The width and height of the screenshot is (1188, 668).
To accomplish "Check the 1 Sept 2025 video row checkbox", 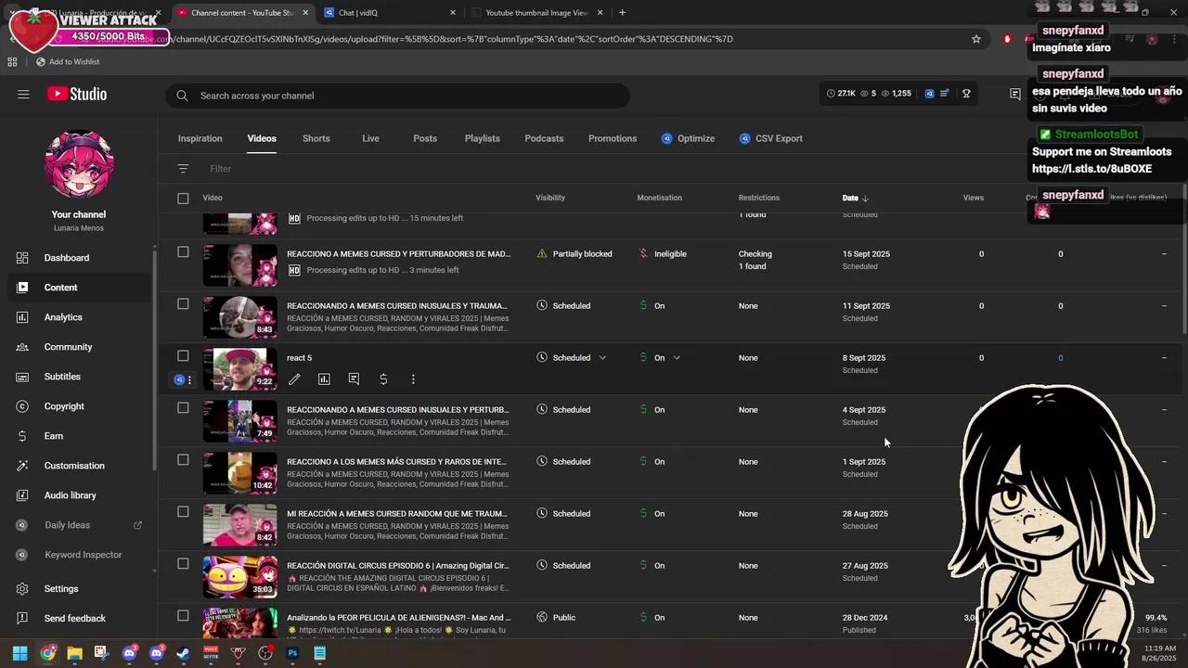I will click(183, 459).
